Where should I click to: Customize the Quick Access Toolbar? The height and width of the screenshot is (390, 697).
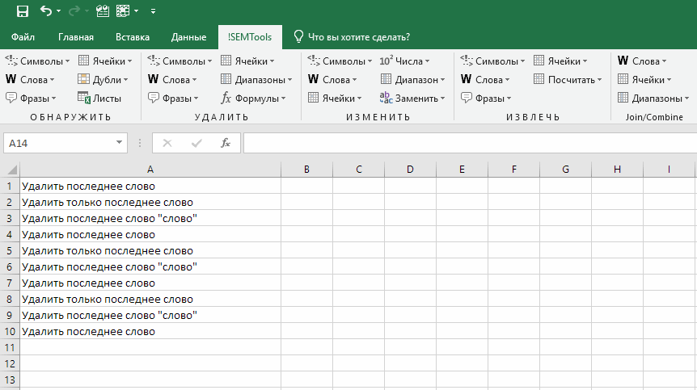pos(153,11)
